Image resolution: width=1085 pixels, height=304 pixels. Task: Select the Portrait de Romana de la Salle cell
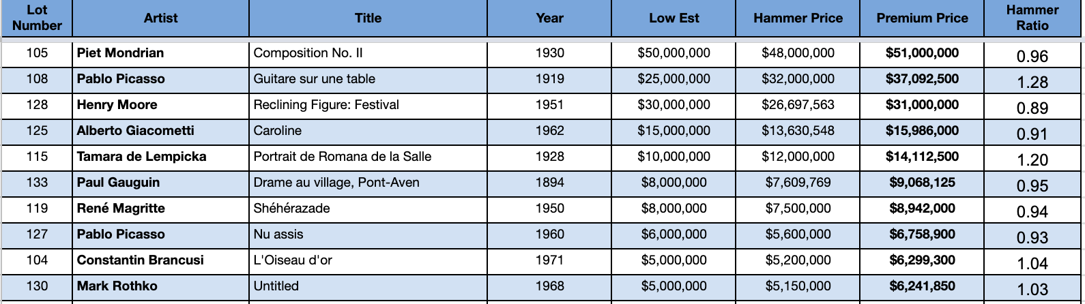point(368,157)
